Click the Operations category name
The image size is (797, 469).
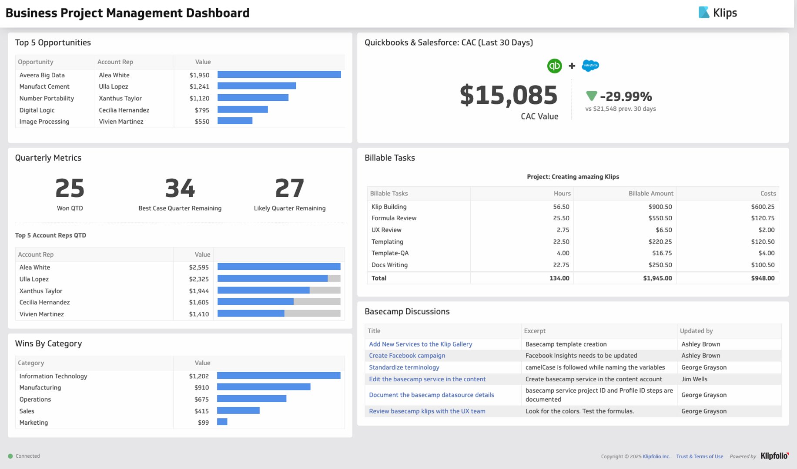click(x=35, y=400)
